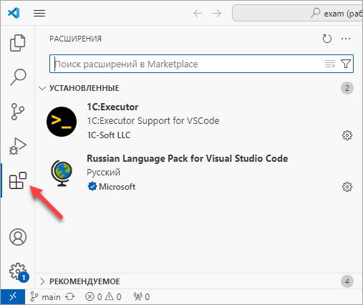Open the extensions panel more actions menu
The image size is (363, 305).
click(346, 39)
